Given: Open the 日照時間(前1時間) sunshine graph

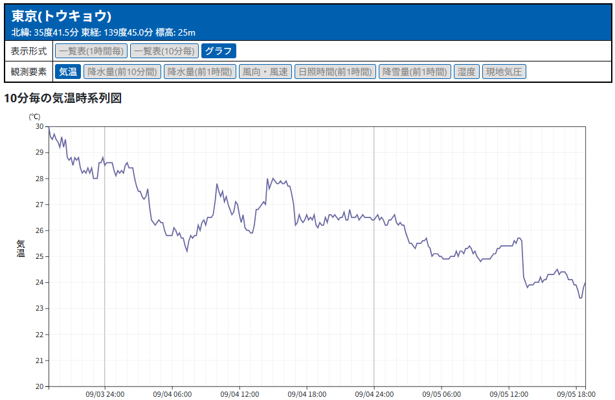Looking at the screenshot, I should point(335,72).
